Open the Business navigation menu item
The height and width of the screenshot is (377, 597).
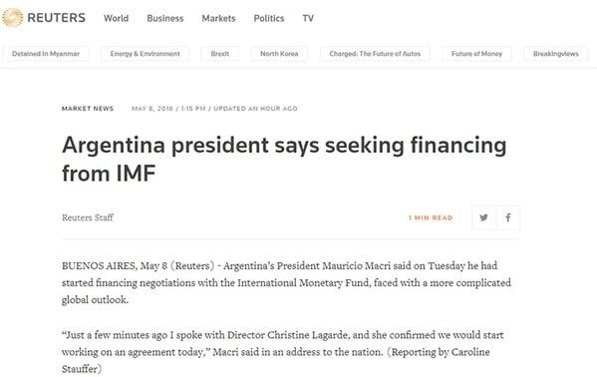click(165, 18)
